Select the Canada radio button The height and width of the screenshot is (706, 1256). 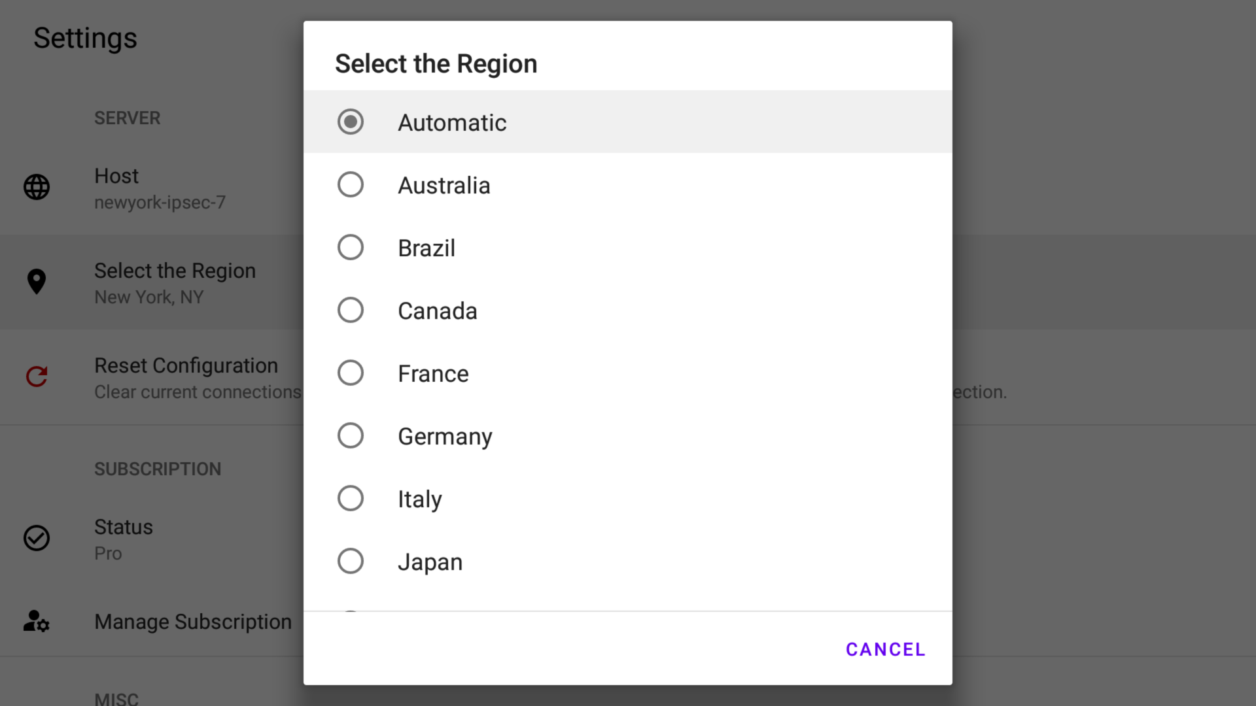pyautogui.click(x=351, y=310)
